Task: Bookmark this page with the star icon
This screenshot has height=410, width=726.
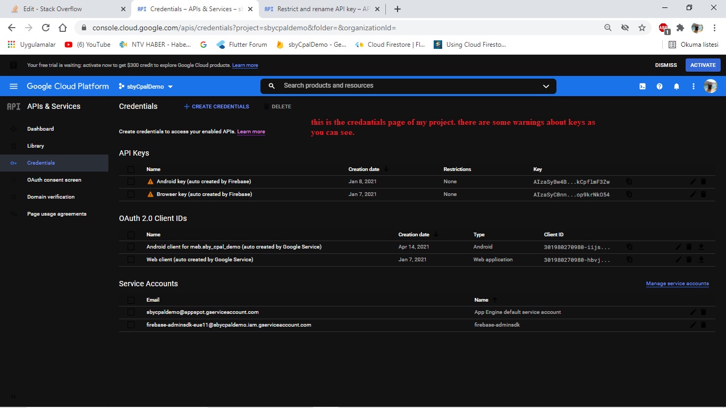Action: (642, 28)
